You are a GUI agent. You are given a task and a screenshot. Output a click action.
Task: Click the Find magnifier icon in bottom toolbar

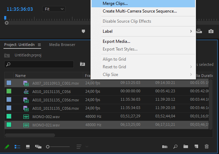click(x=175, y=146)
